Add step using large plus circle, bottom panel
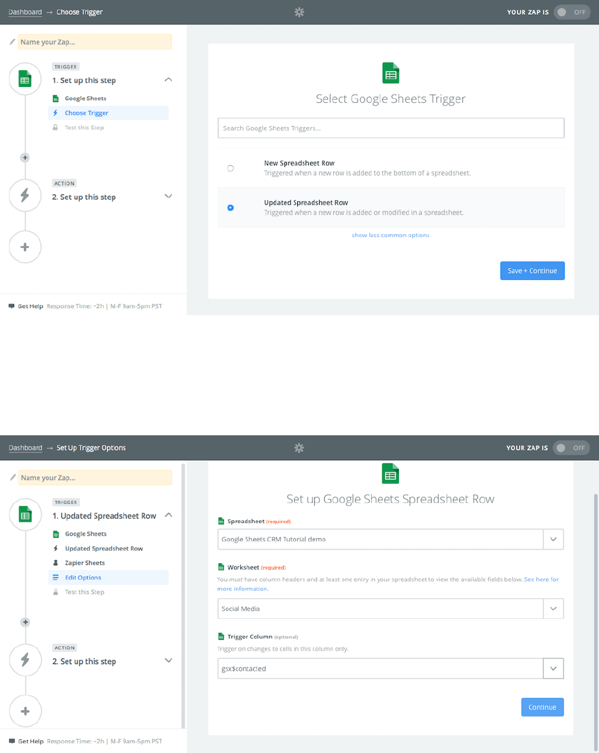The width and height of the screenshot is (599, 753). point(26,711)
